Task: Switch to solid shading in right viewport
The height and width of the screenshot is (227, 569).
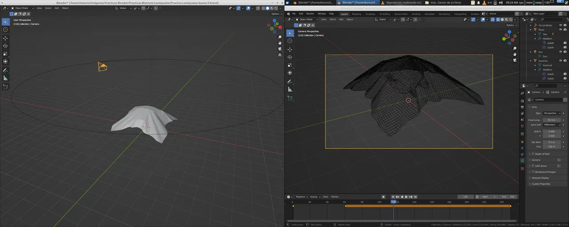Action: click(502, 20)
